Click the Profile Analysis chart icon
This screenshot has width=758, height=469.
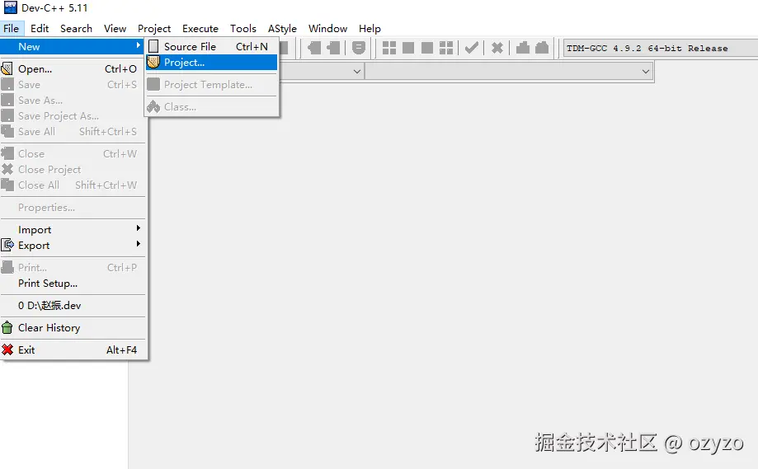pyautogui.click(x=523, y=48)
